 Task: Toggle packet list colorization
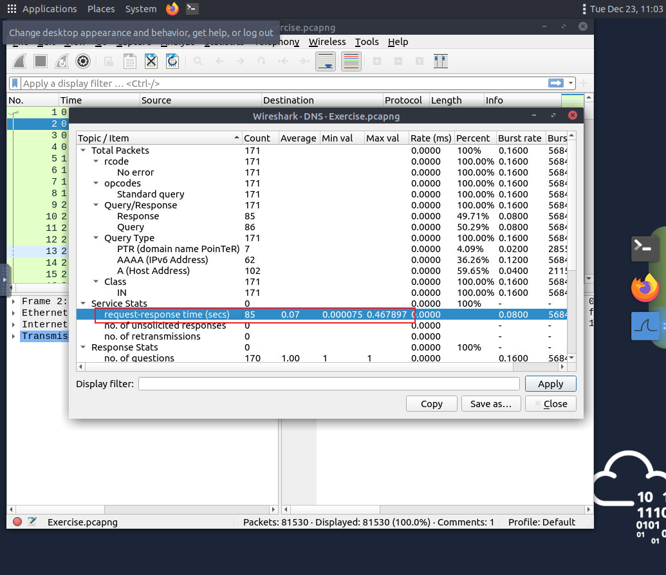pyautogui.click(x=351, y=62)
